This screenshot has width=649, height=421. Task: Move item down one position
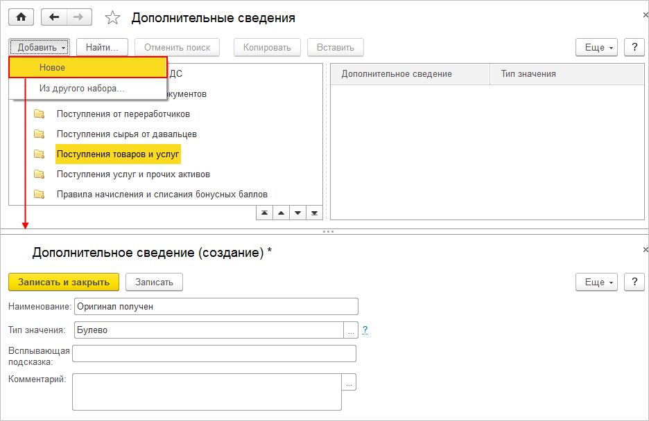(297, 213)
